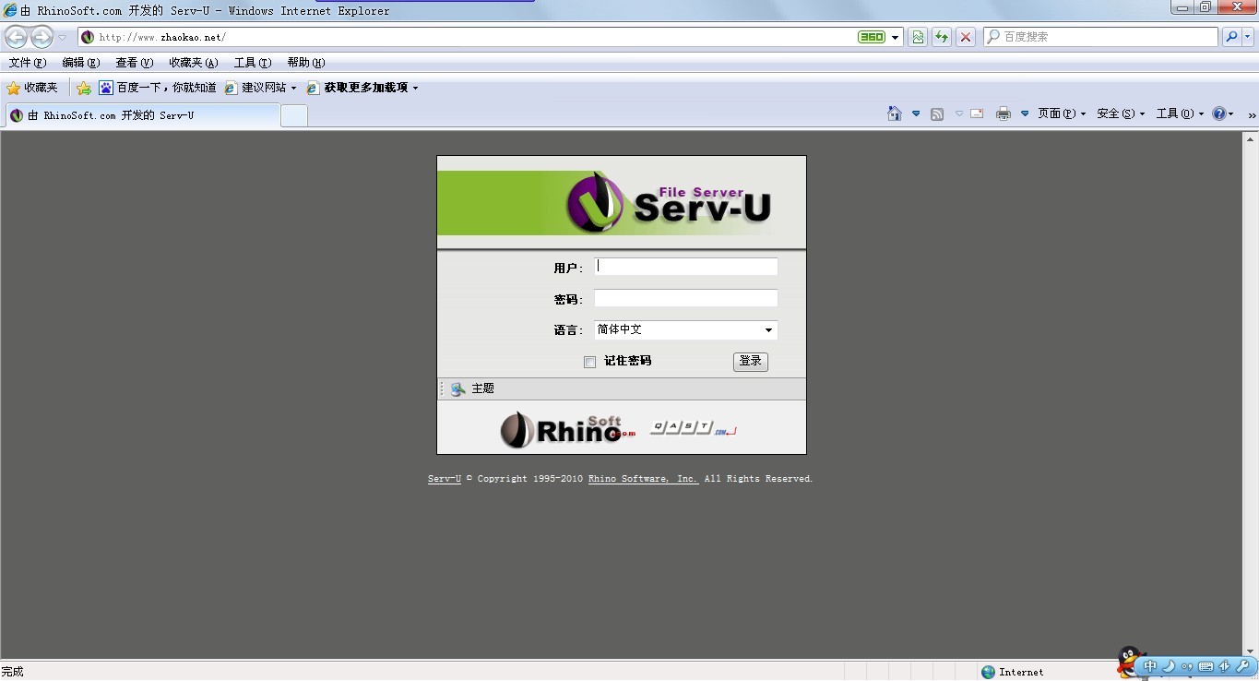The width and height of the screenshot is (1259, 681).
Task: Click the 主题 theme icon
Action: click(458, 389)
